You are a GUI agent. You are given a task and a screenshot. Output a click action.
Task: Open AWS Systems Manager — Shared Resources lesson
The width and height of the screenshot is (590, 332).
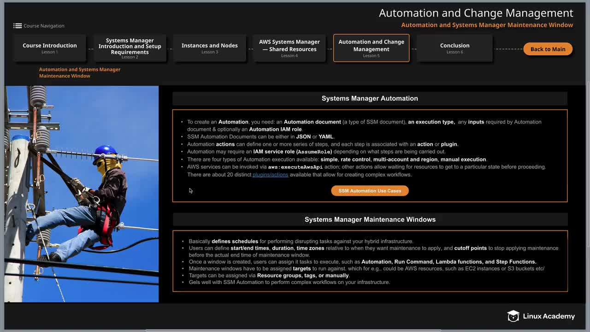pos(289,48)
